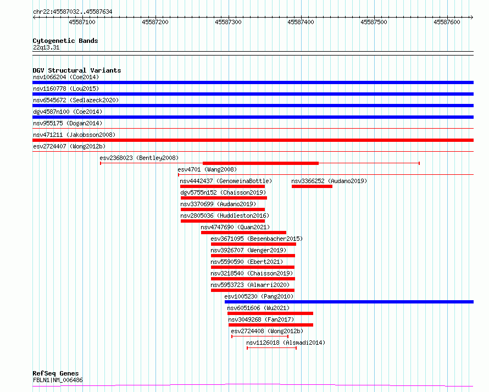Click the nsv3370699 (Audano2019) label
489x392 pixels.
pyautogui.click(x=218, y=204)
